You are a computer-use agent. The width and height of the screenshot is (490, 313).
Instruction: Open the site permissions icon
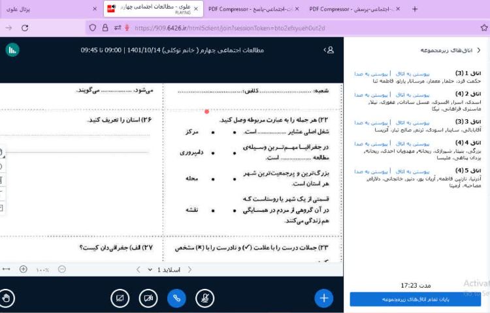[x=118, y=28]
